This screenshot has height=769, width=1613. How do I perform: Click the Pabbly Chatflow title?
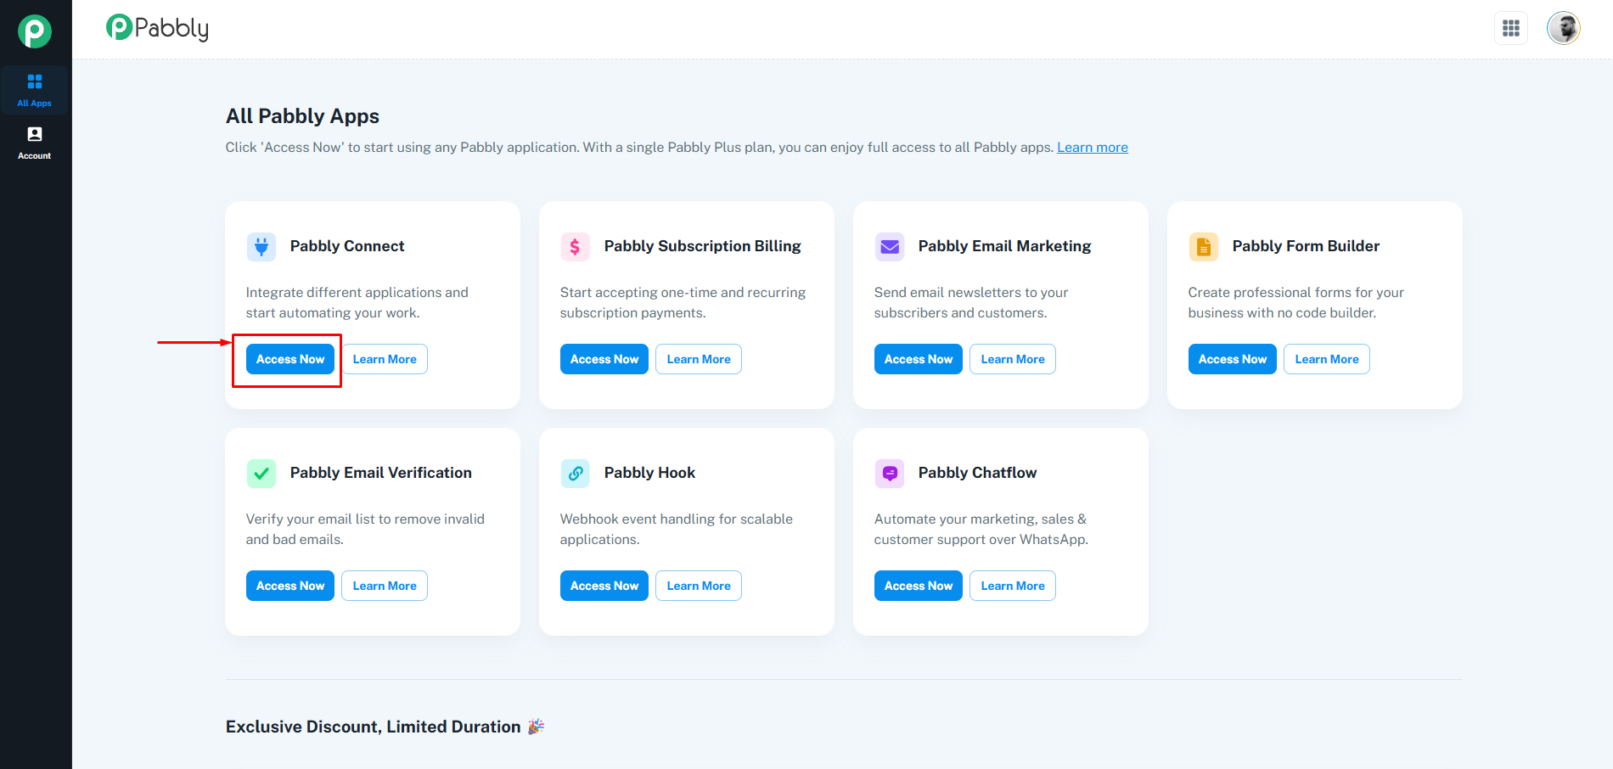[x=977, y=473]
